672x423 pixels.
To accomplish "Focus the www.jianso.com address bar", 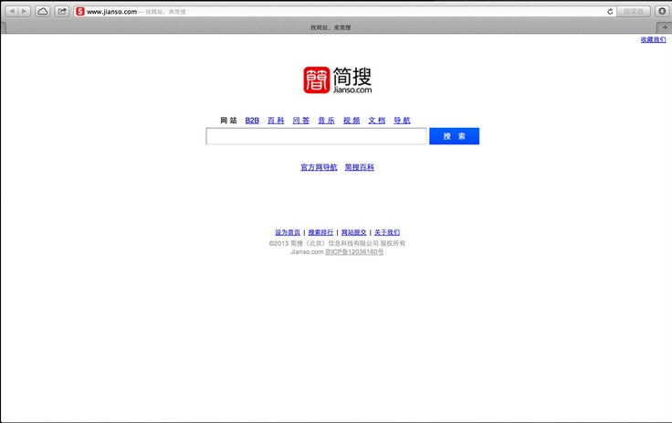I will pos(343,12).
